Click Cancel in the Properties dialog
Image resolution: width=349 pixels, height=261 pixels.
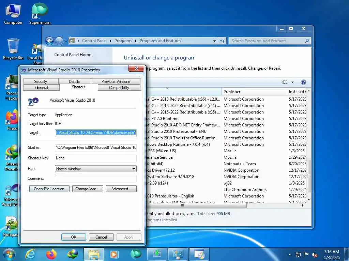click(x=101, y=237)
